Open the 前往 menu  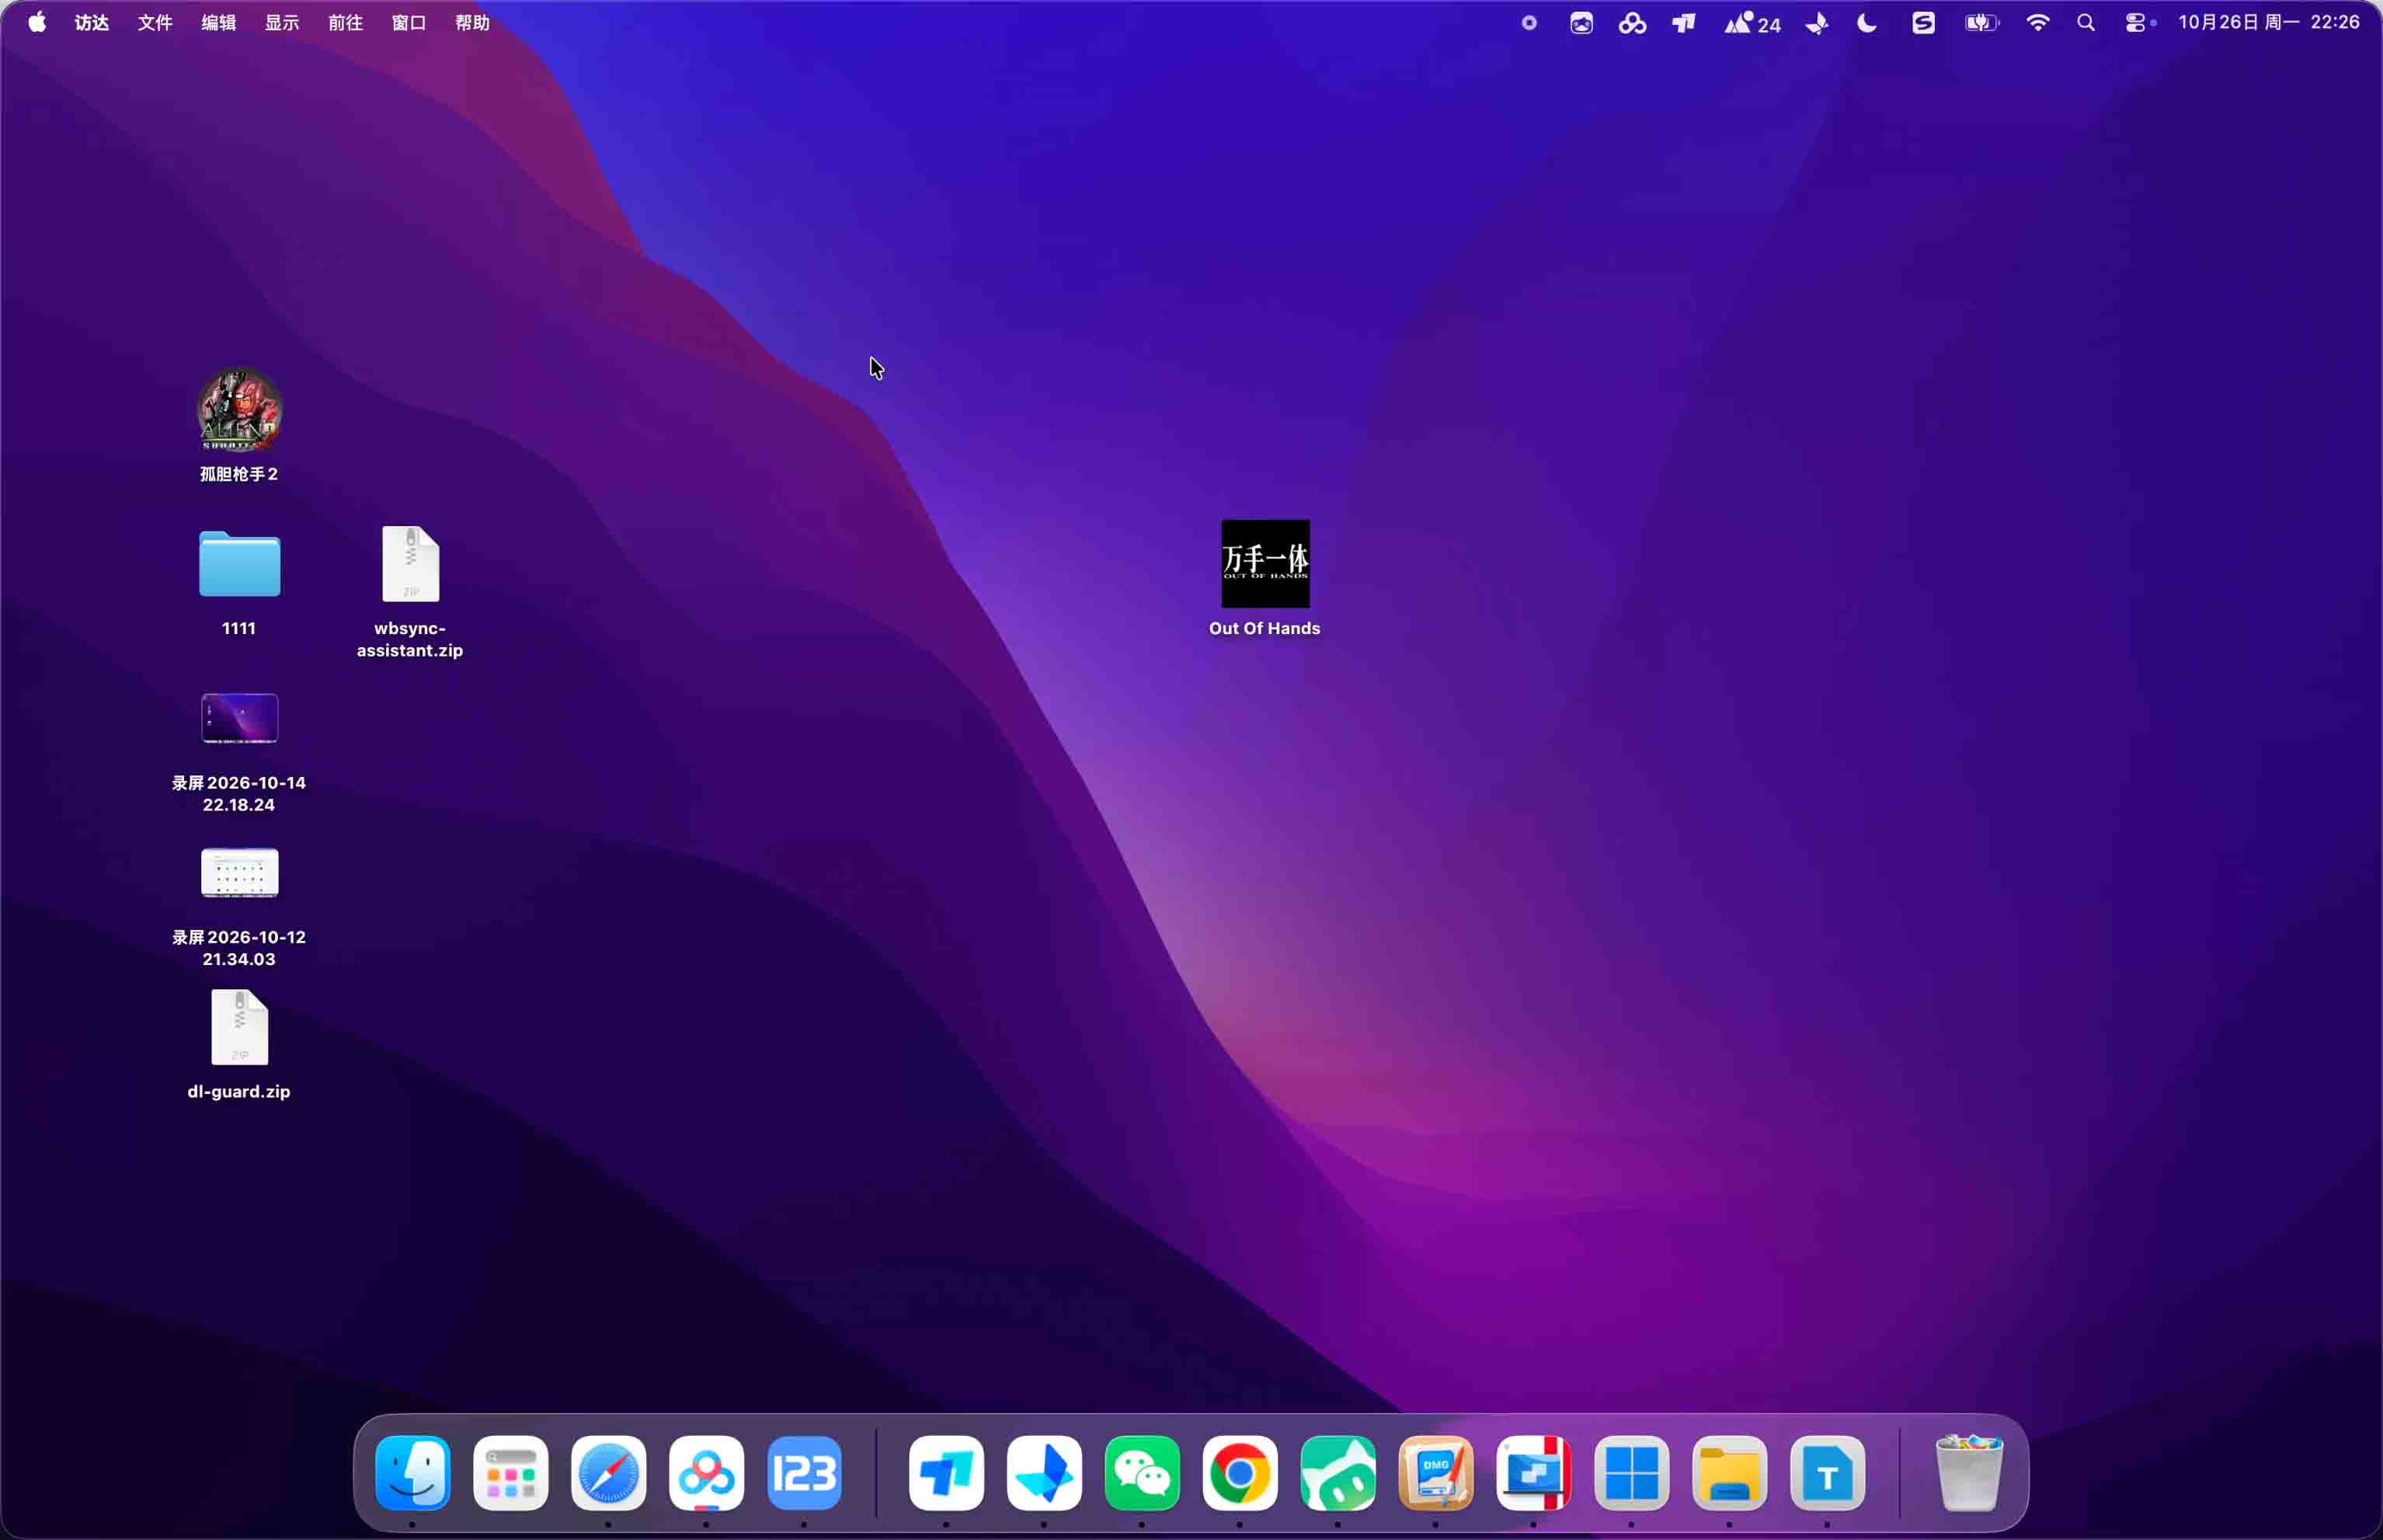(x=346, y=22)
